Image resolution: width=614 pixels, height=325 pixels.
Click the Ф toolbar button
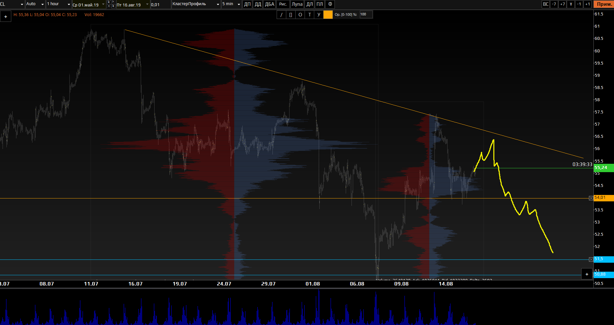pyautogui.click(x=330, y=4)
